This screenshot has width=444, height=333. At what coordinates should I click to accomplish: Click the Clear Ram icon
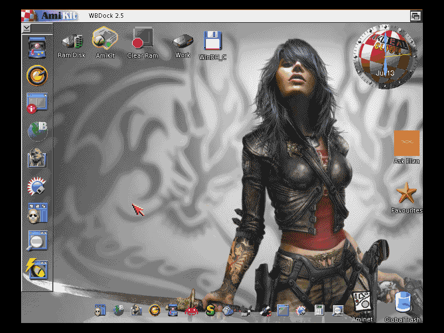pyautogui.click(x=143, y=38)
